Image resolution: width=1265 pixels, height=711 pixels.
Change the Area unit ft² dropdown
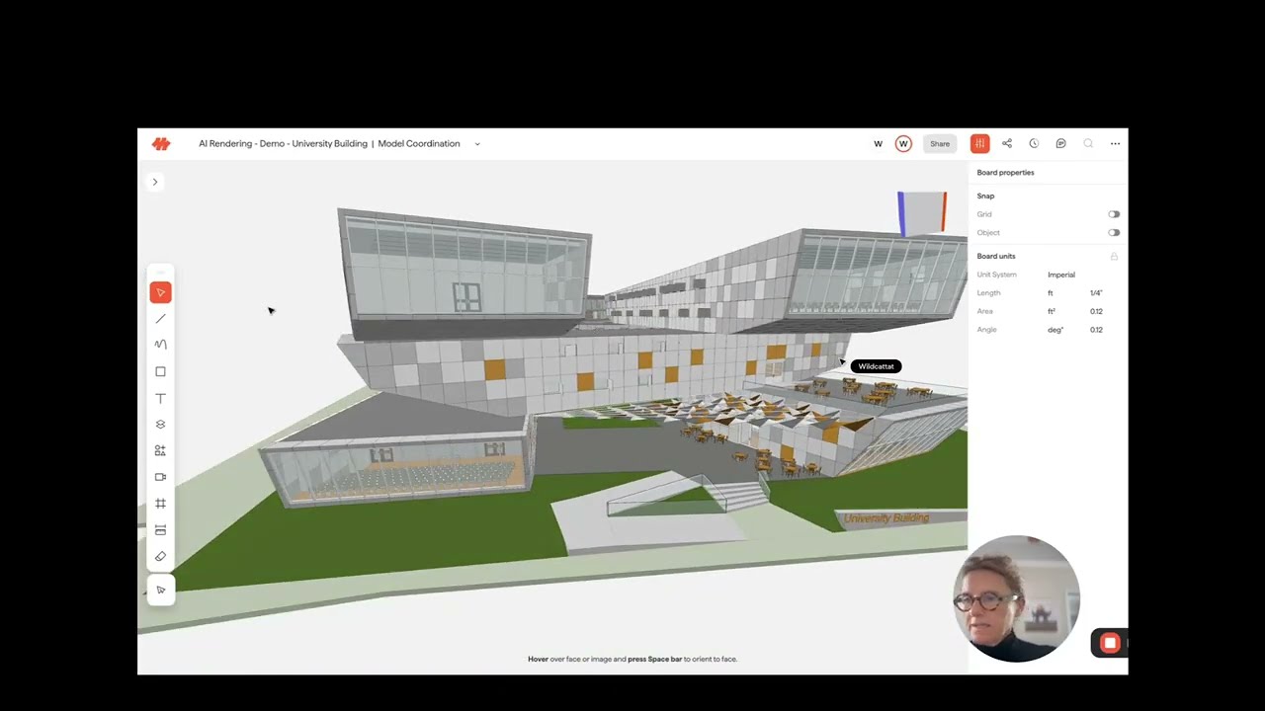click(1052, 311)
